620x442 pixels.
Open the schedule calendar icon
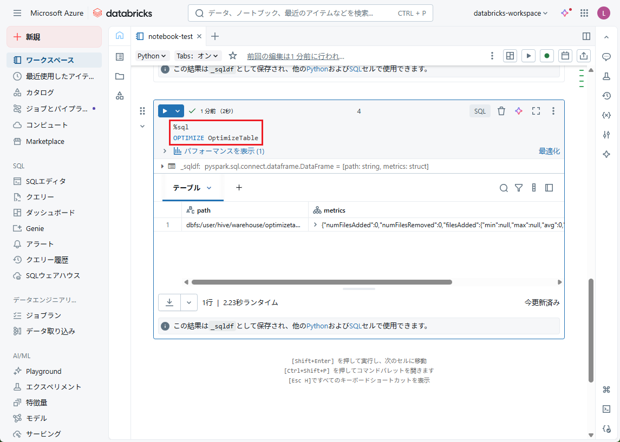(x=565, y=56)
